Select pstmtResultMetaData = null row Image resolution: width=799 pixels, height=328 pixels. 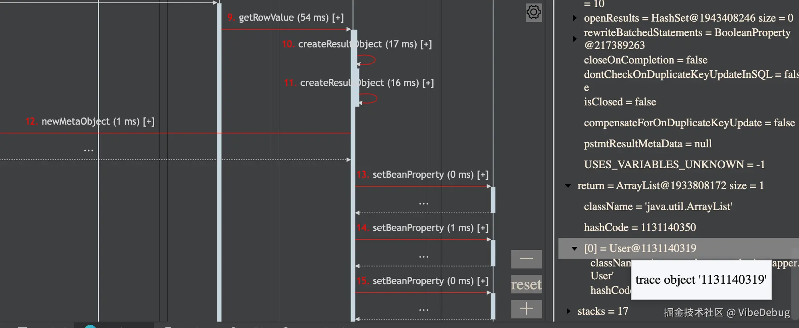(x=648, y=144)
